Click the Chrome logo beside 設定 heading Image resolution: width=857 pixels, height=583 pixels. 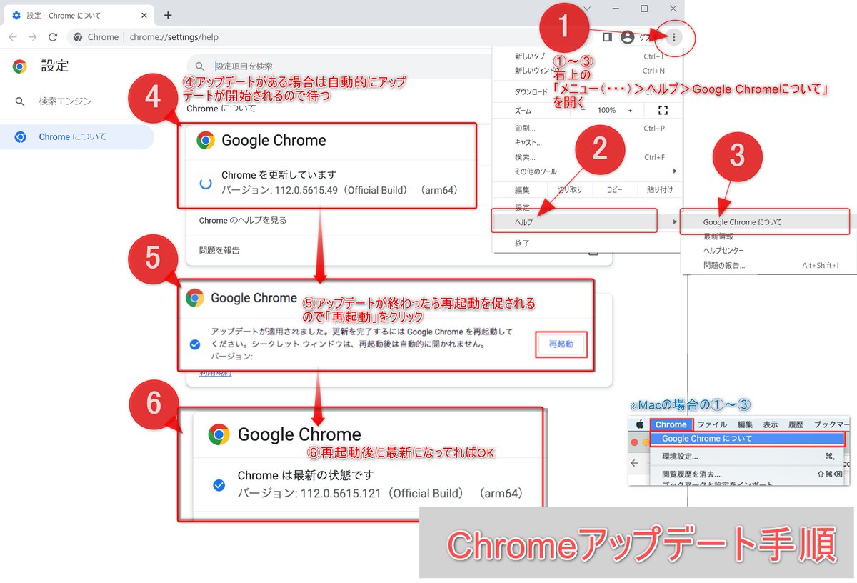point(20,66)
